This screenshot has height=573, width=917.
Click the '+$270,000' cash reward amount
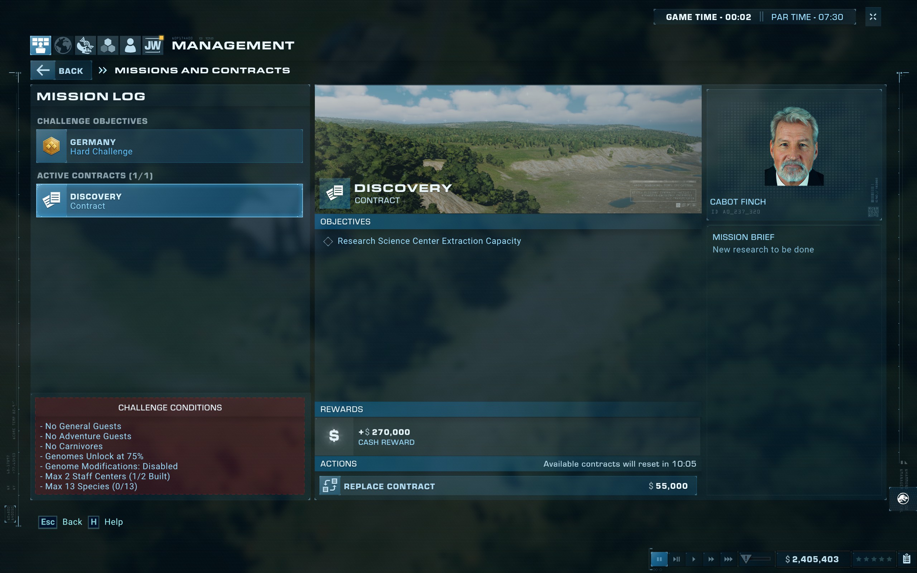384,432
